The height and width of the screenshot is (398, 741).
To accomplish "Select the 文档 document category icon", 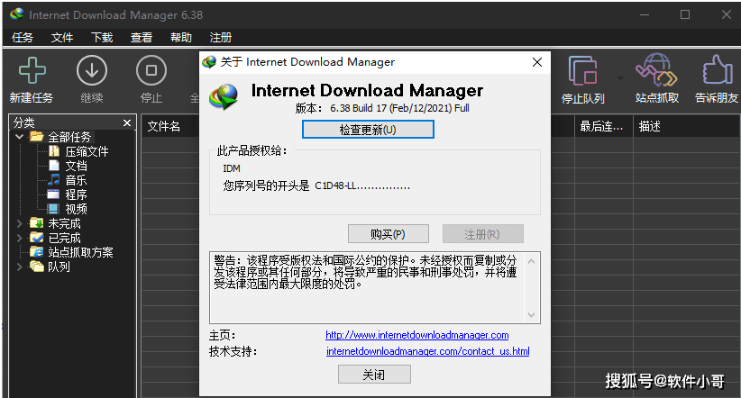I will point(54,166).
